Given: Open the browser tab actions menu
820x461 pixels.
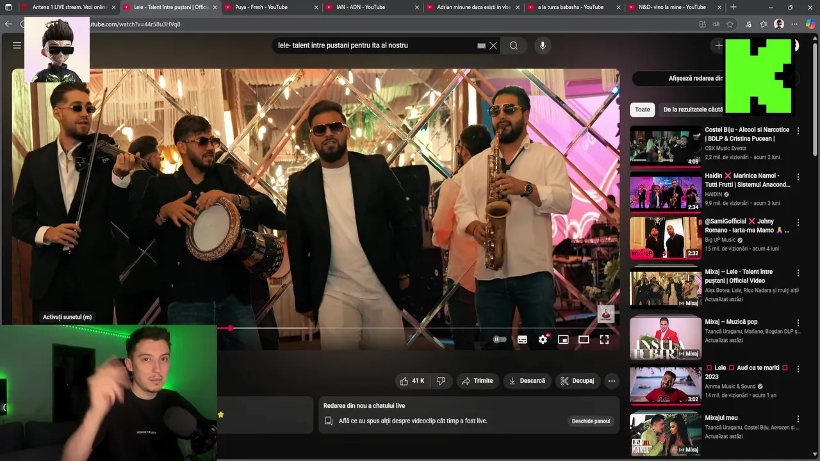Looking at the screenshot, I should click(x=8, y=7).
